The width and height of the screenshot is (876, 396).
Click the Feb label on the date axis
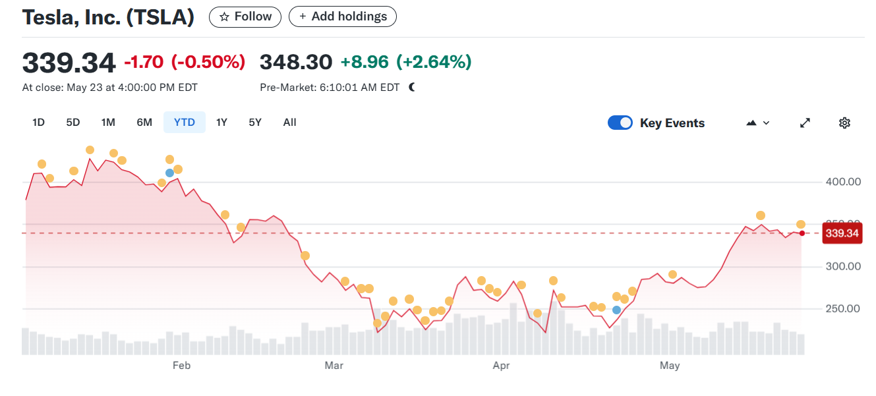(x=181, y=365)
